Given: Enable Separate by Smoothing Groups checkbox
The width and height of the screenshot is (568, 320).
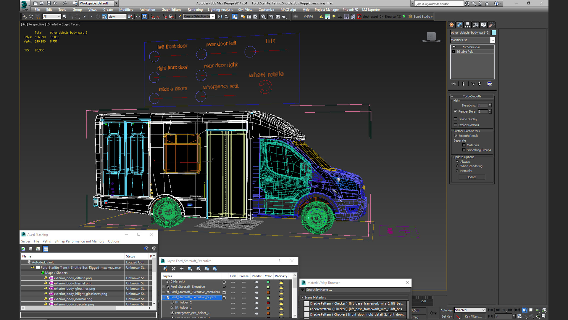Looking at the screenshot, I should [464, 150].
